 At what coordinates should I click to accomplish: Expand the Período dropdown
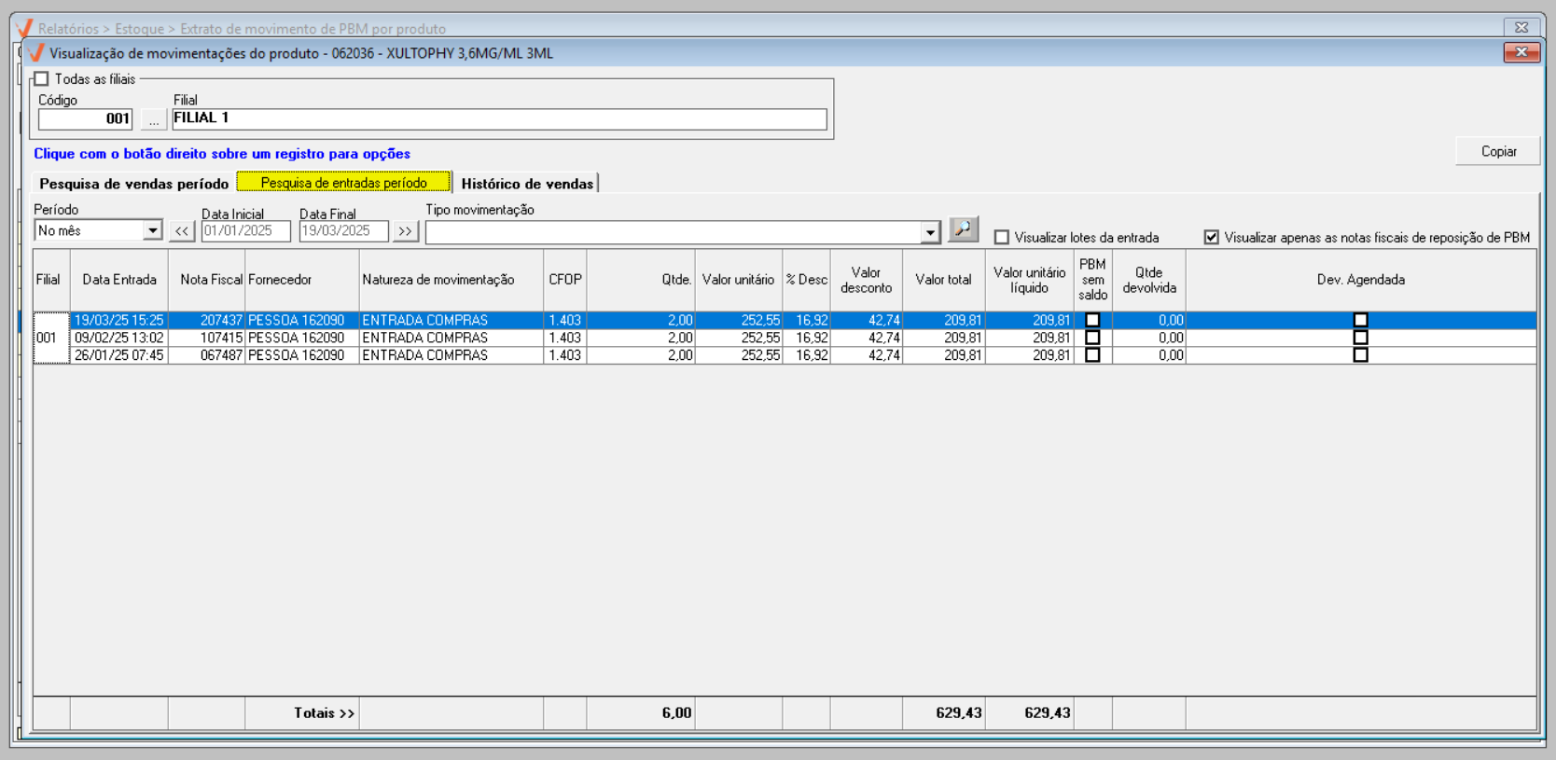point(152,231)
